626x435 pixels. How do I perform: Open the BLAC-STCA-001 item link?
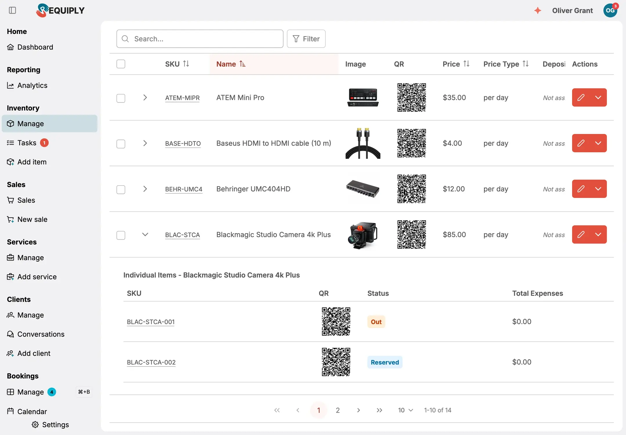click(x=151, y=322)
